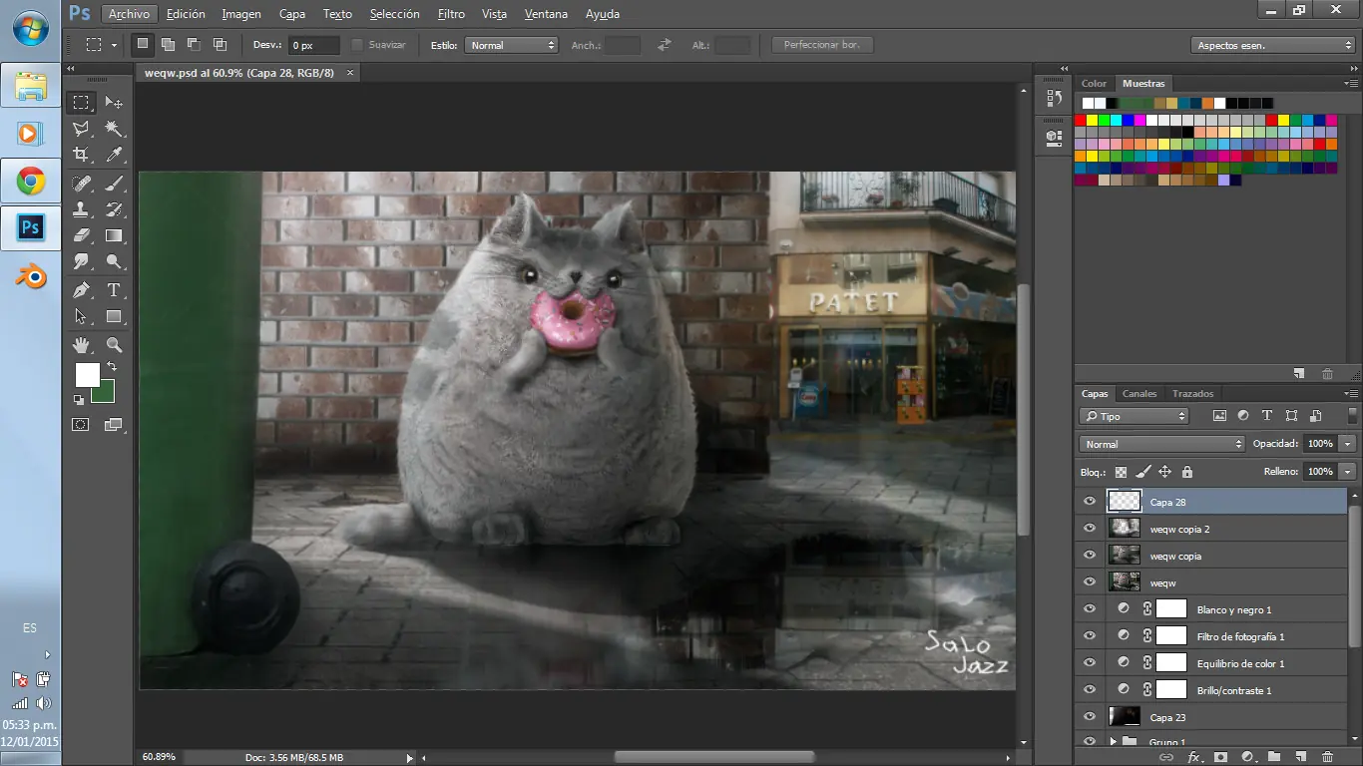Image resolution: width=1363 pixels, height=766 pixels.
Task: Activate the Path Selection tool
Action: tap(82, 316)
